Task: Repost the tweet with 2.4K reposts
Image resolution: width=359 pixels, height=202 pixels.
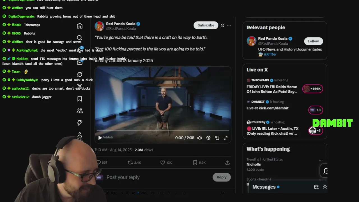Action: point(134,162)
